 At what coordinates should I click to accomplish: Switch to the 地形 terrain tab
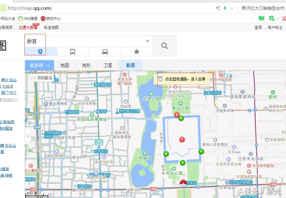pyautogui.click(x=86, y=65)
